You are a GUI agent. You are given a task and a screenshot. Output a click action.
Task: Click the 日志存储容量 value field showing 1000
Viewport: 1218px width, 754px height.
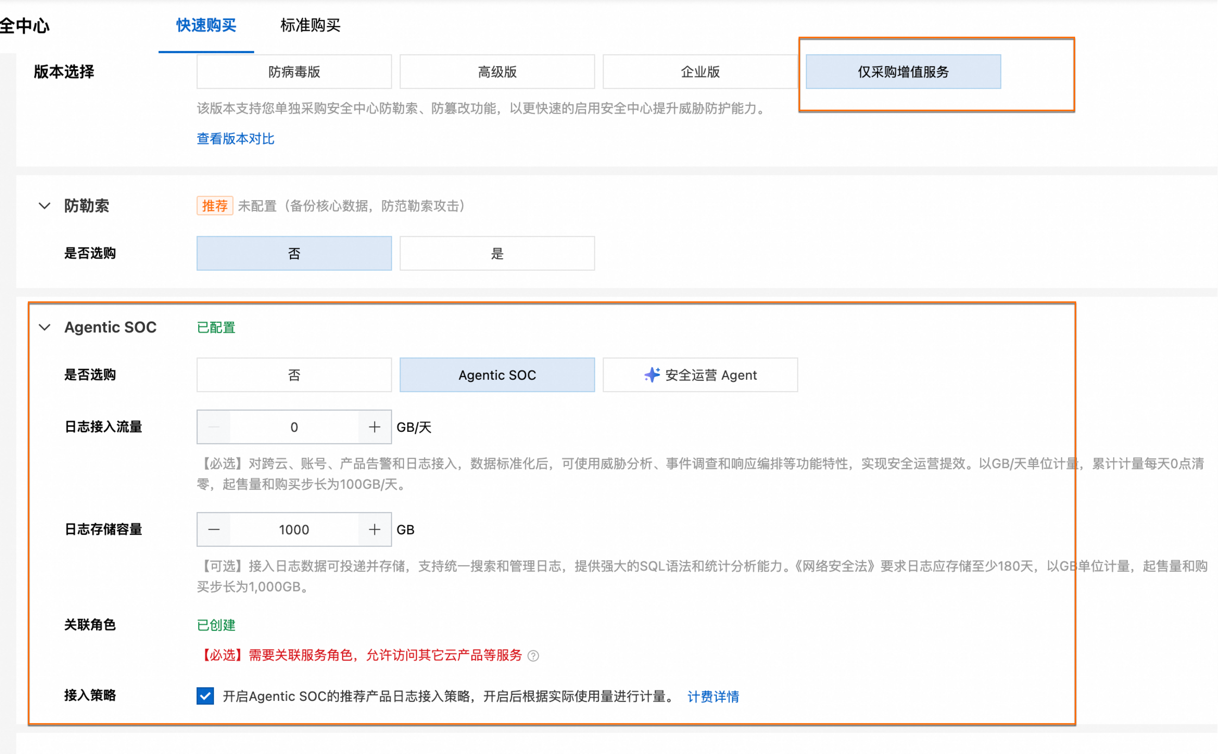pos(294,529)
